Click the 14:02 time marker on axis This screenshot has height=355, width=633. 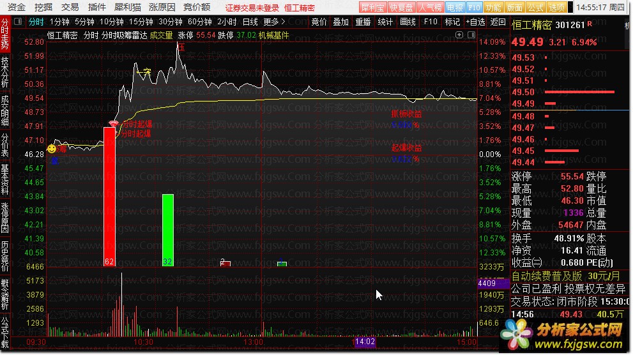pyautogui.click(x=365, y=342)
